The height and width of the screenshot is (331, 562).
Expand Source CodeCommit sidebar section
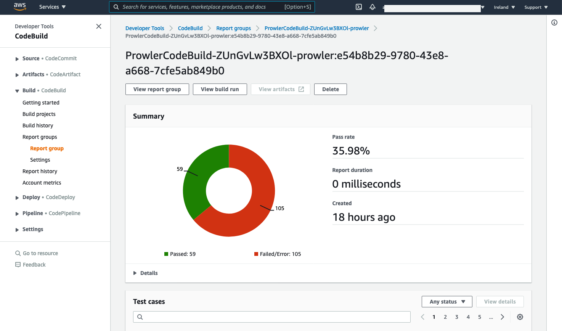coord(17,59)
